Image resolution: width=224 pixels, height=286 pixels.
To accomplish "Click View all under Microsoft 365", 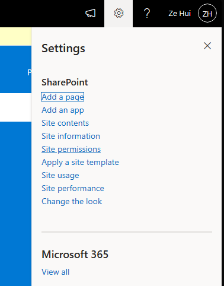I will point(56,272).
